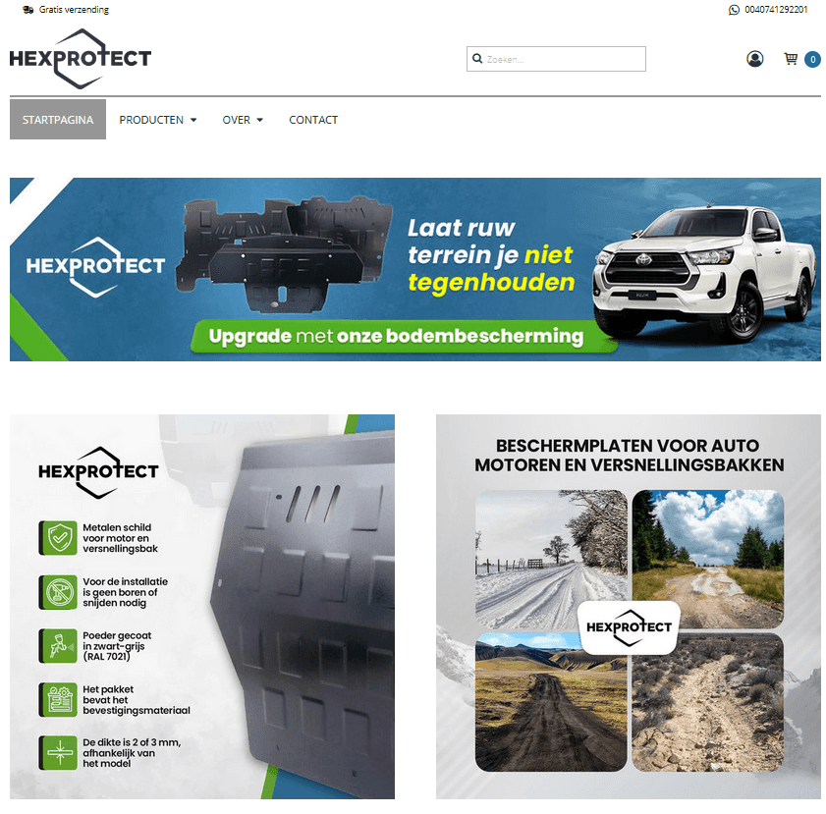The width and height of the screenshot is (826, 814).
Task: Click the spray gun powder coating icon
Action: coord(59,645)
